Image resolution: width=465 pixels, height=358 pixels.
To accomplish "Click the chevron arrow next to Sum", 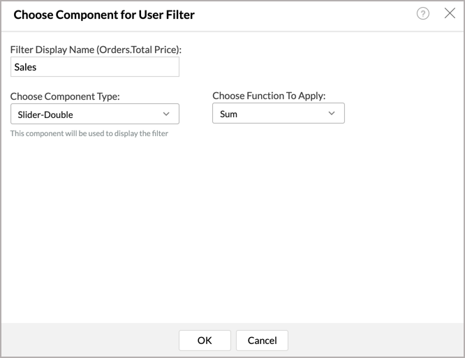I will click(x=332, y=114).
